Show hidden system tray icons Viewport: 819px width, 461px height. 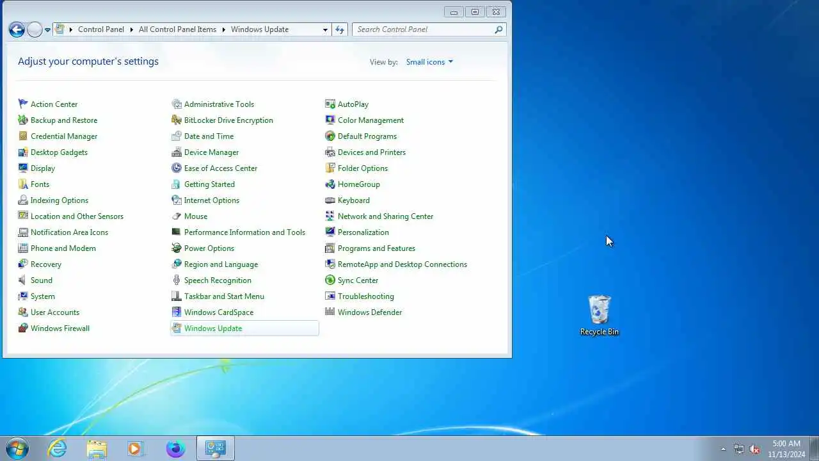(x=724, y=449)
